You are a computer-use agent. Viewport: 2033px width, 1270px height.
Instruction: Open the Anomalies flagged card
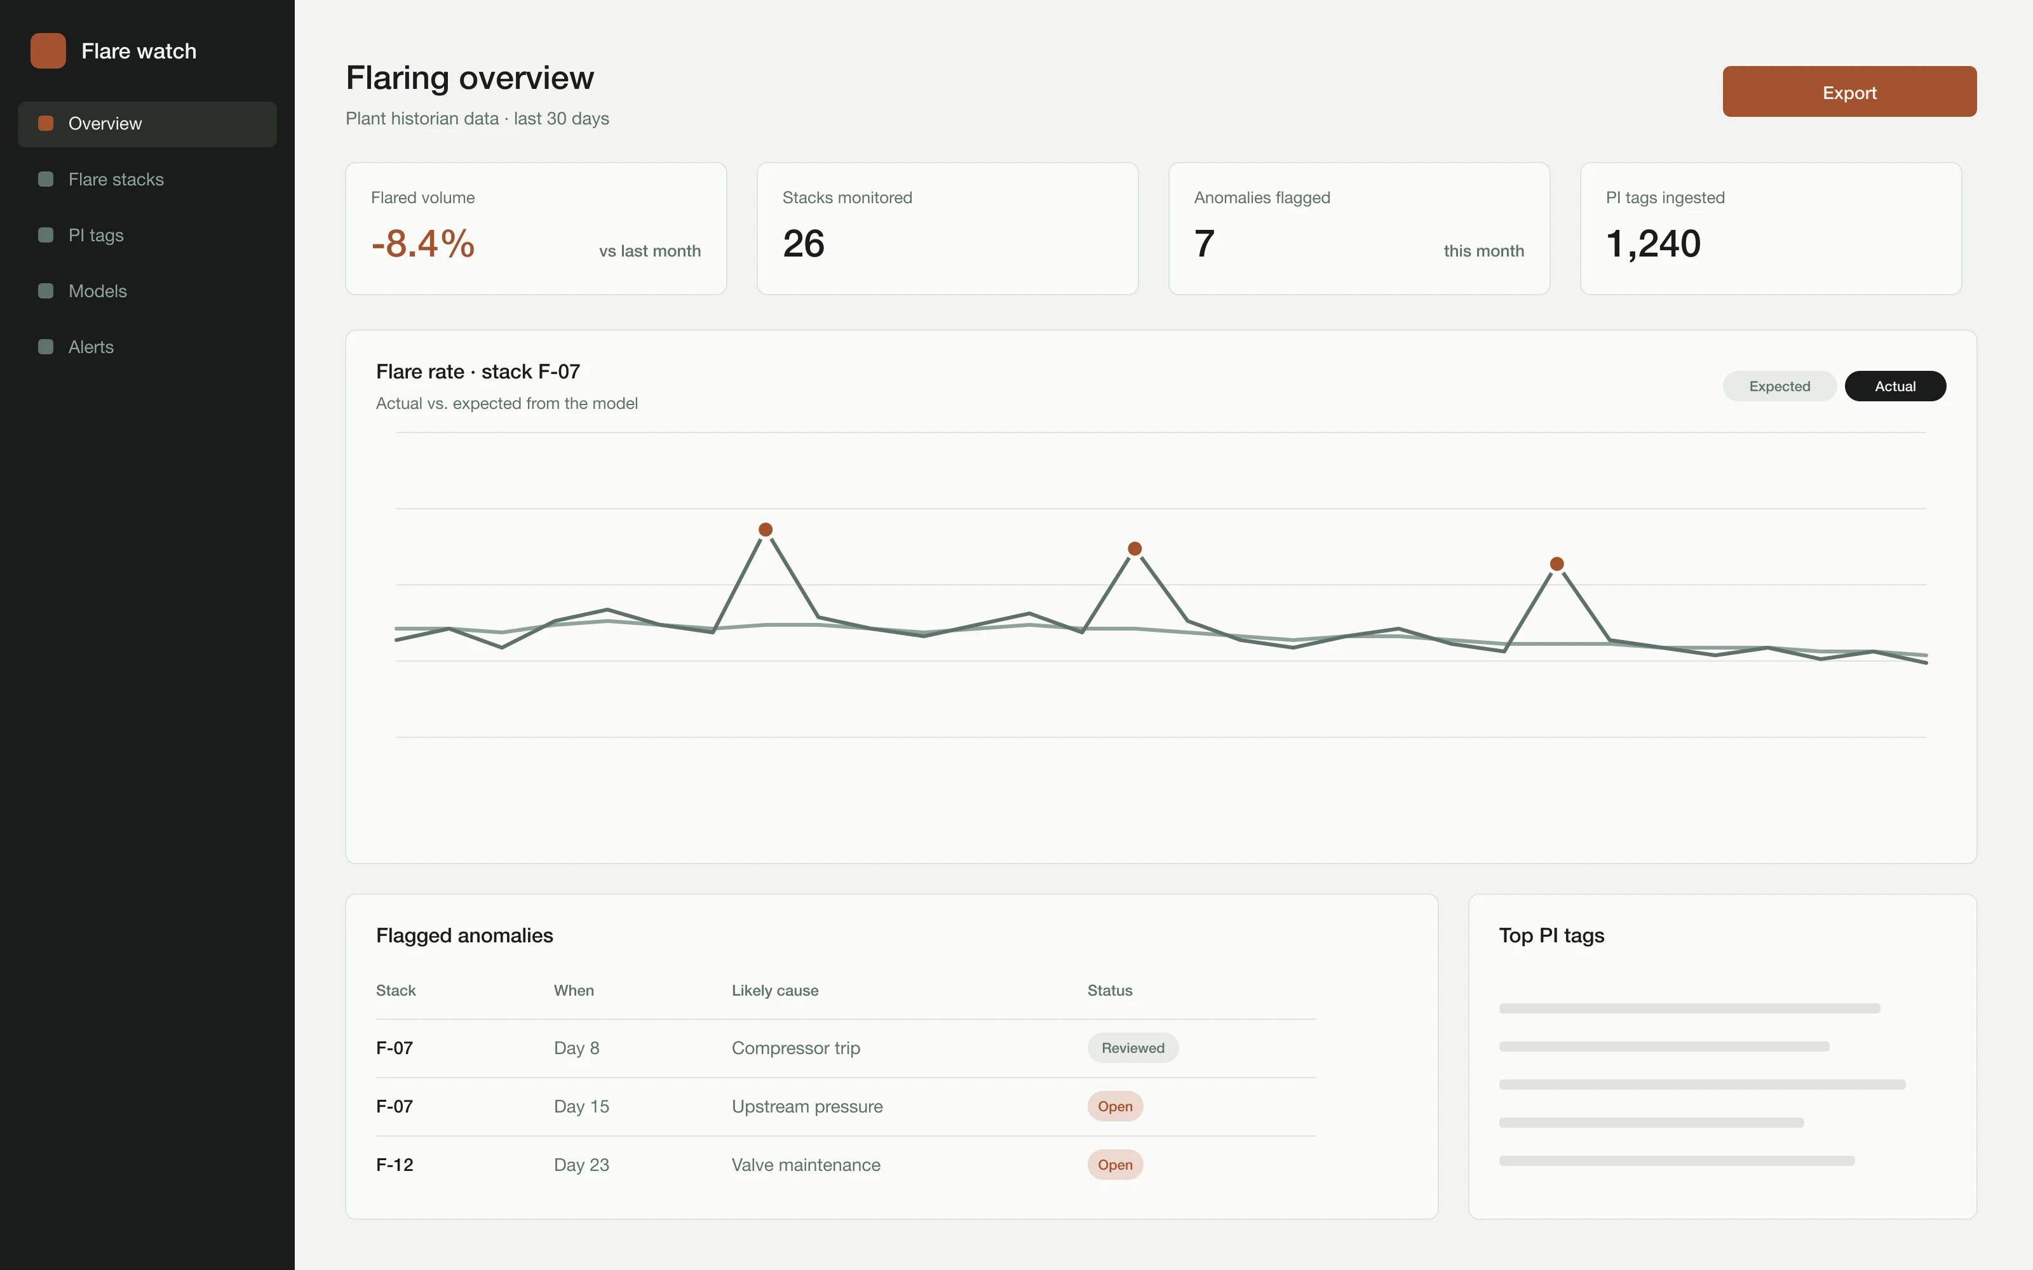[x=1360, y=229]
